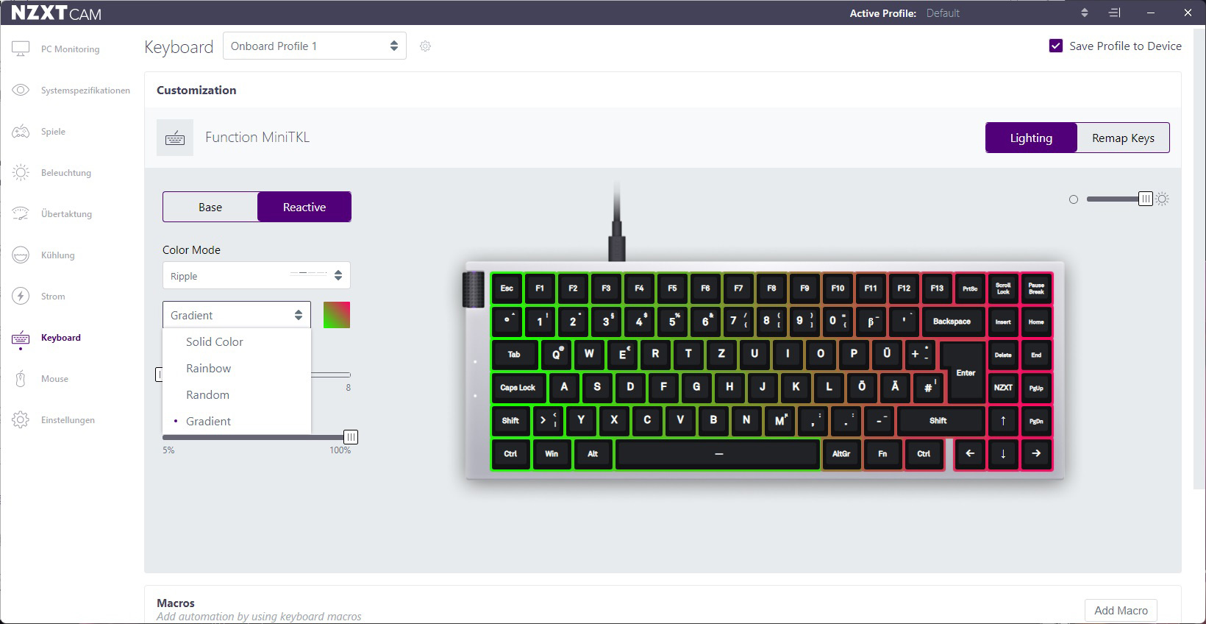This screenshot has width=1206, height=624.
Task: Select the Fn key on keyboard image
Action: 882,453
